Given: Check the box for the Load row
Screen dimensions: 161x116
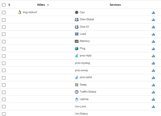Looking at the screenshot, I should [4, 34].
